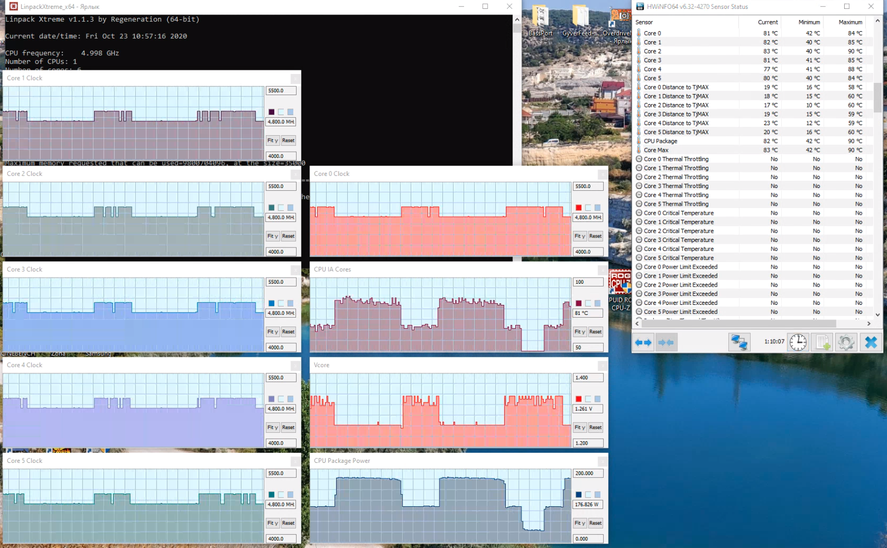Click the 1.200 minimum field in Vcore graph
Image resolution: width=887 pixels, height=548 pixels.
(588, 443)
